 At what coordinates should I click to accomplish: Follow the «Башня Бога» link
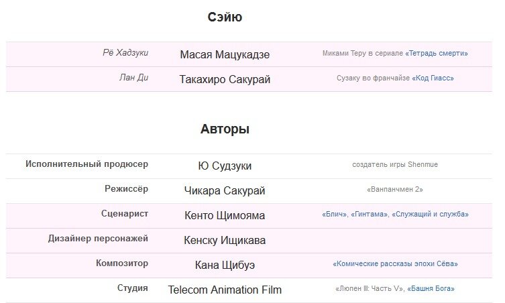[431, 289]
